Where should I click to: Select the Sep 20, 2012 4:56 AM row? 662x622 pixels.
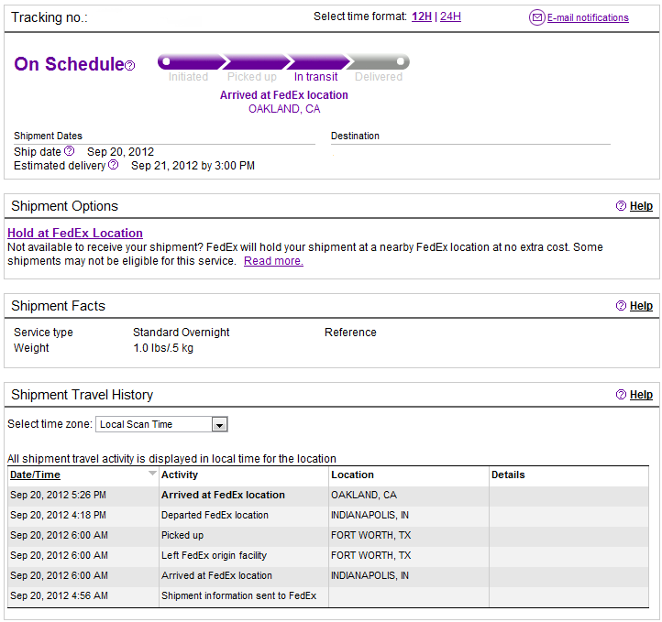[327, 595]
